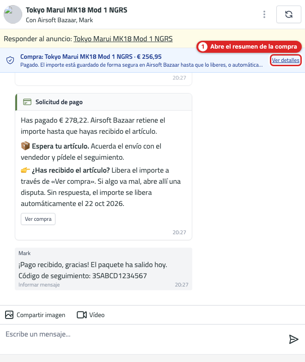Click the Pagado status description text in banner

(x=141, y=65)
